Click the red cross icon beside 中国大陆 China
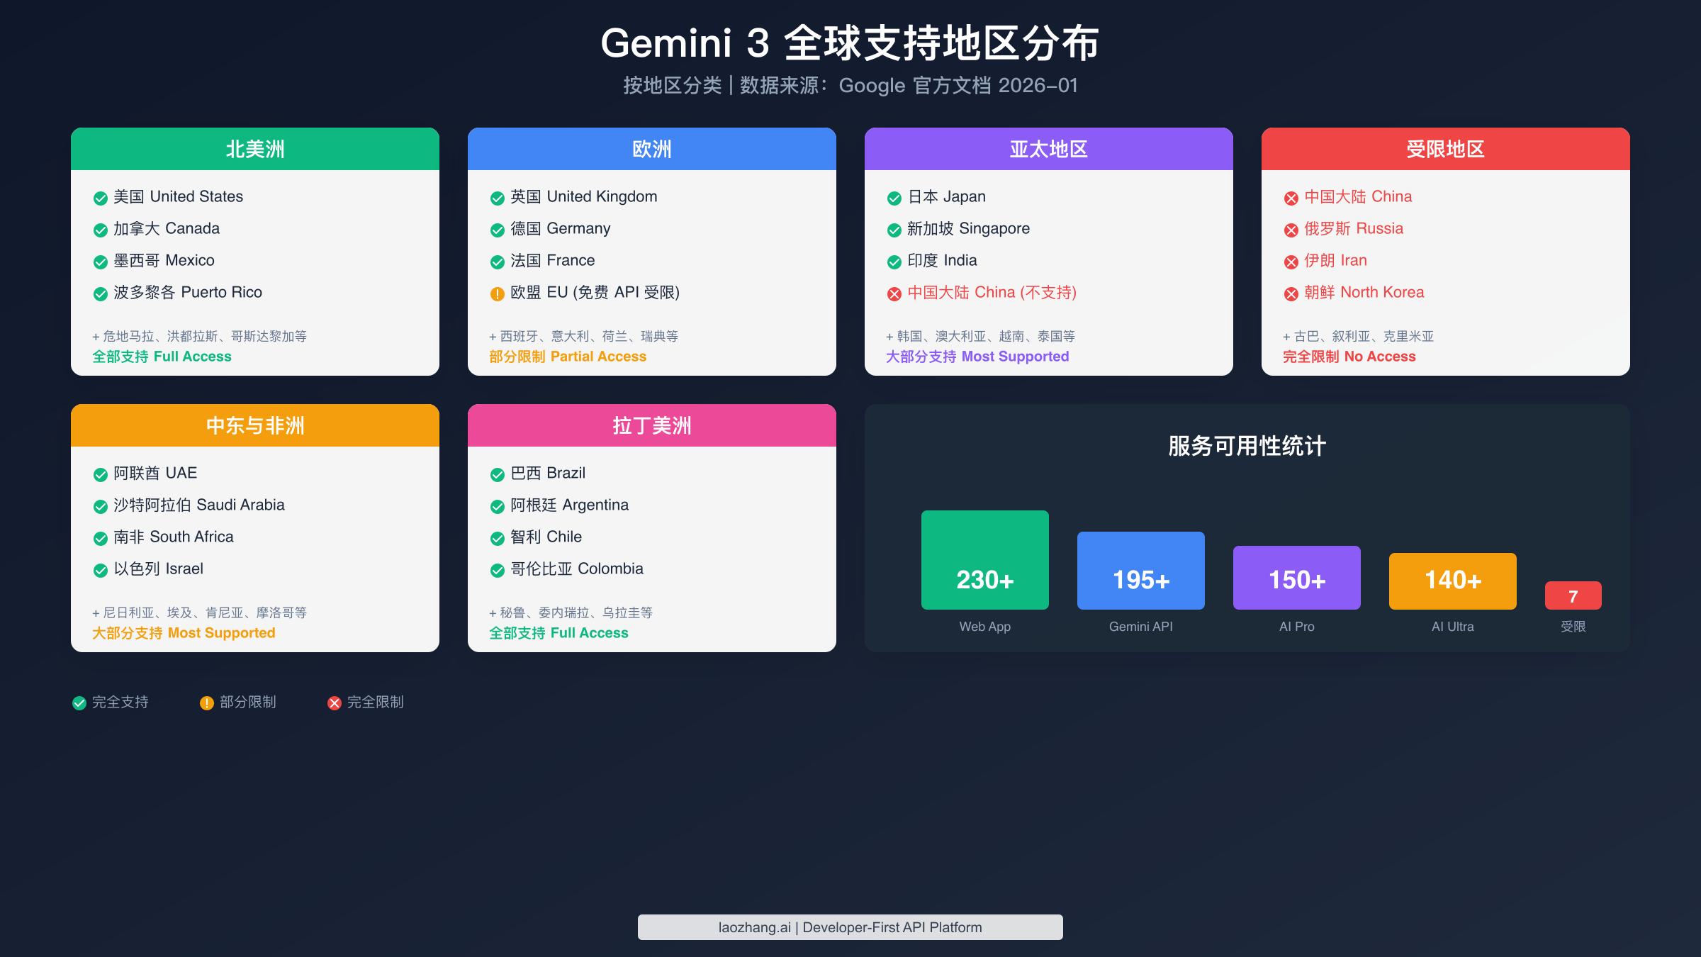 [1291, 198]
